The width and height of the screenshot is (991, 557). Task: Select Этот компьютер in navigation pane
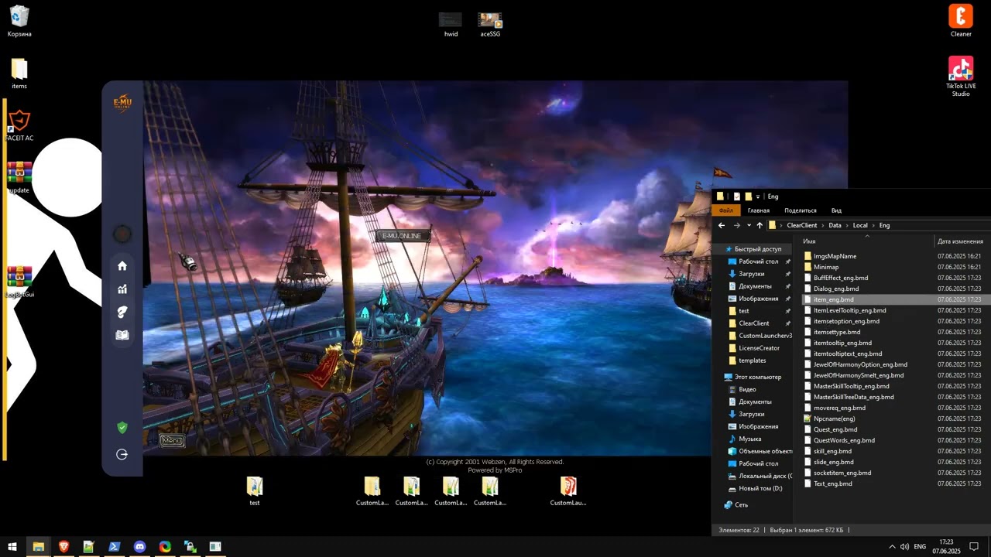758,377
